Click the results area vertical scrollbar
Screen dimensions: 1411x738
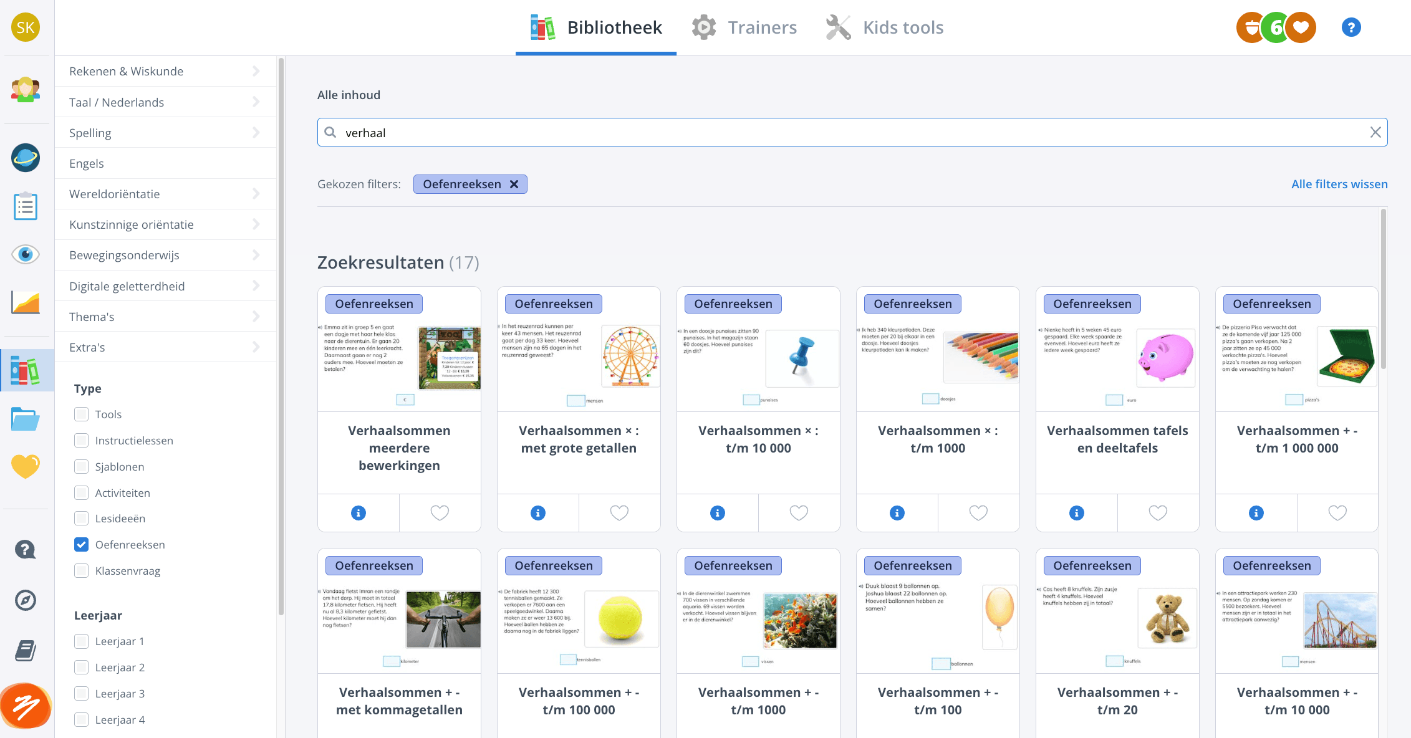(x=1384, y=289)
